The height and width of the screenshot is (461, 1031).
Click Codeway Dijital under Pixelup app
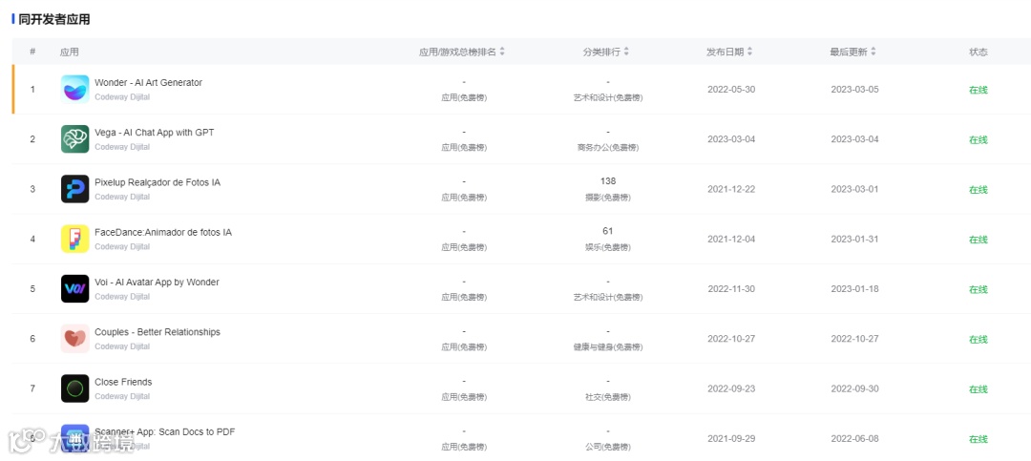click(122, 198)
